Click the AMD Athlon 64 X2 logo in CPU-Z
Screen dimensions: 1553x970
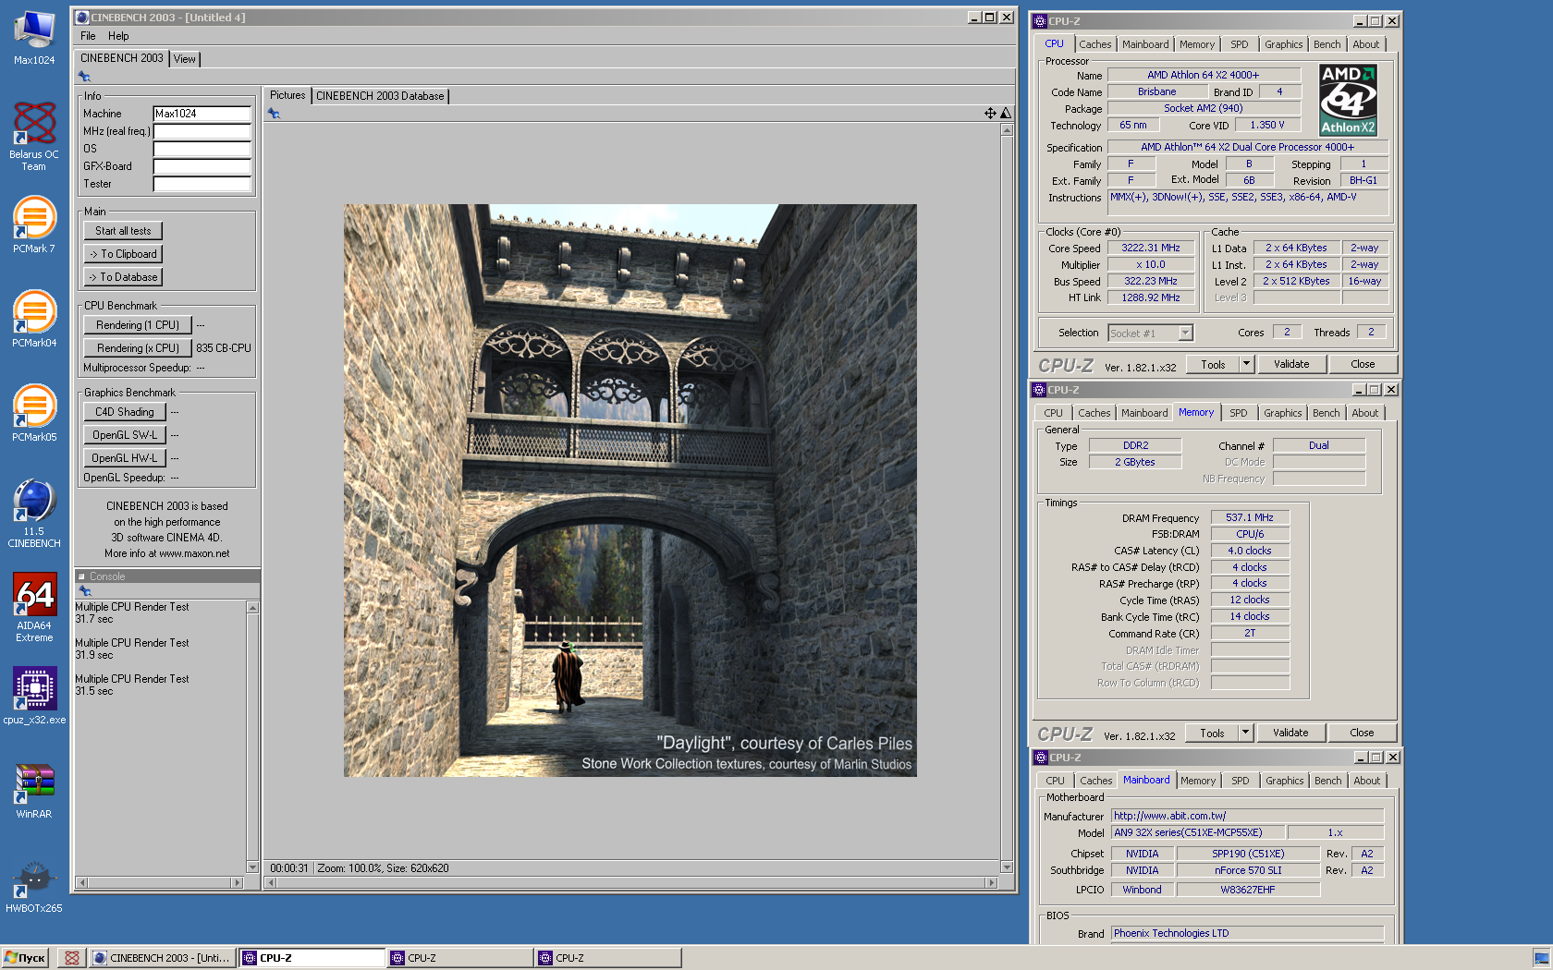[x=1348, y=100]
